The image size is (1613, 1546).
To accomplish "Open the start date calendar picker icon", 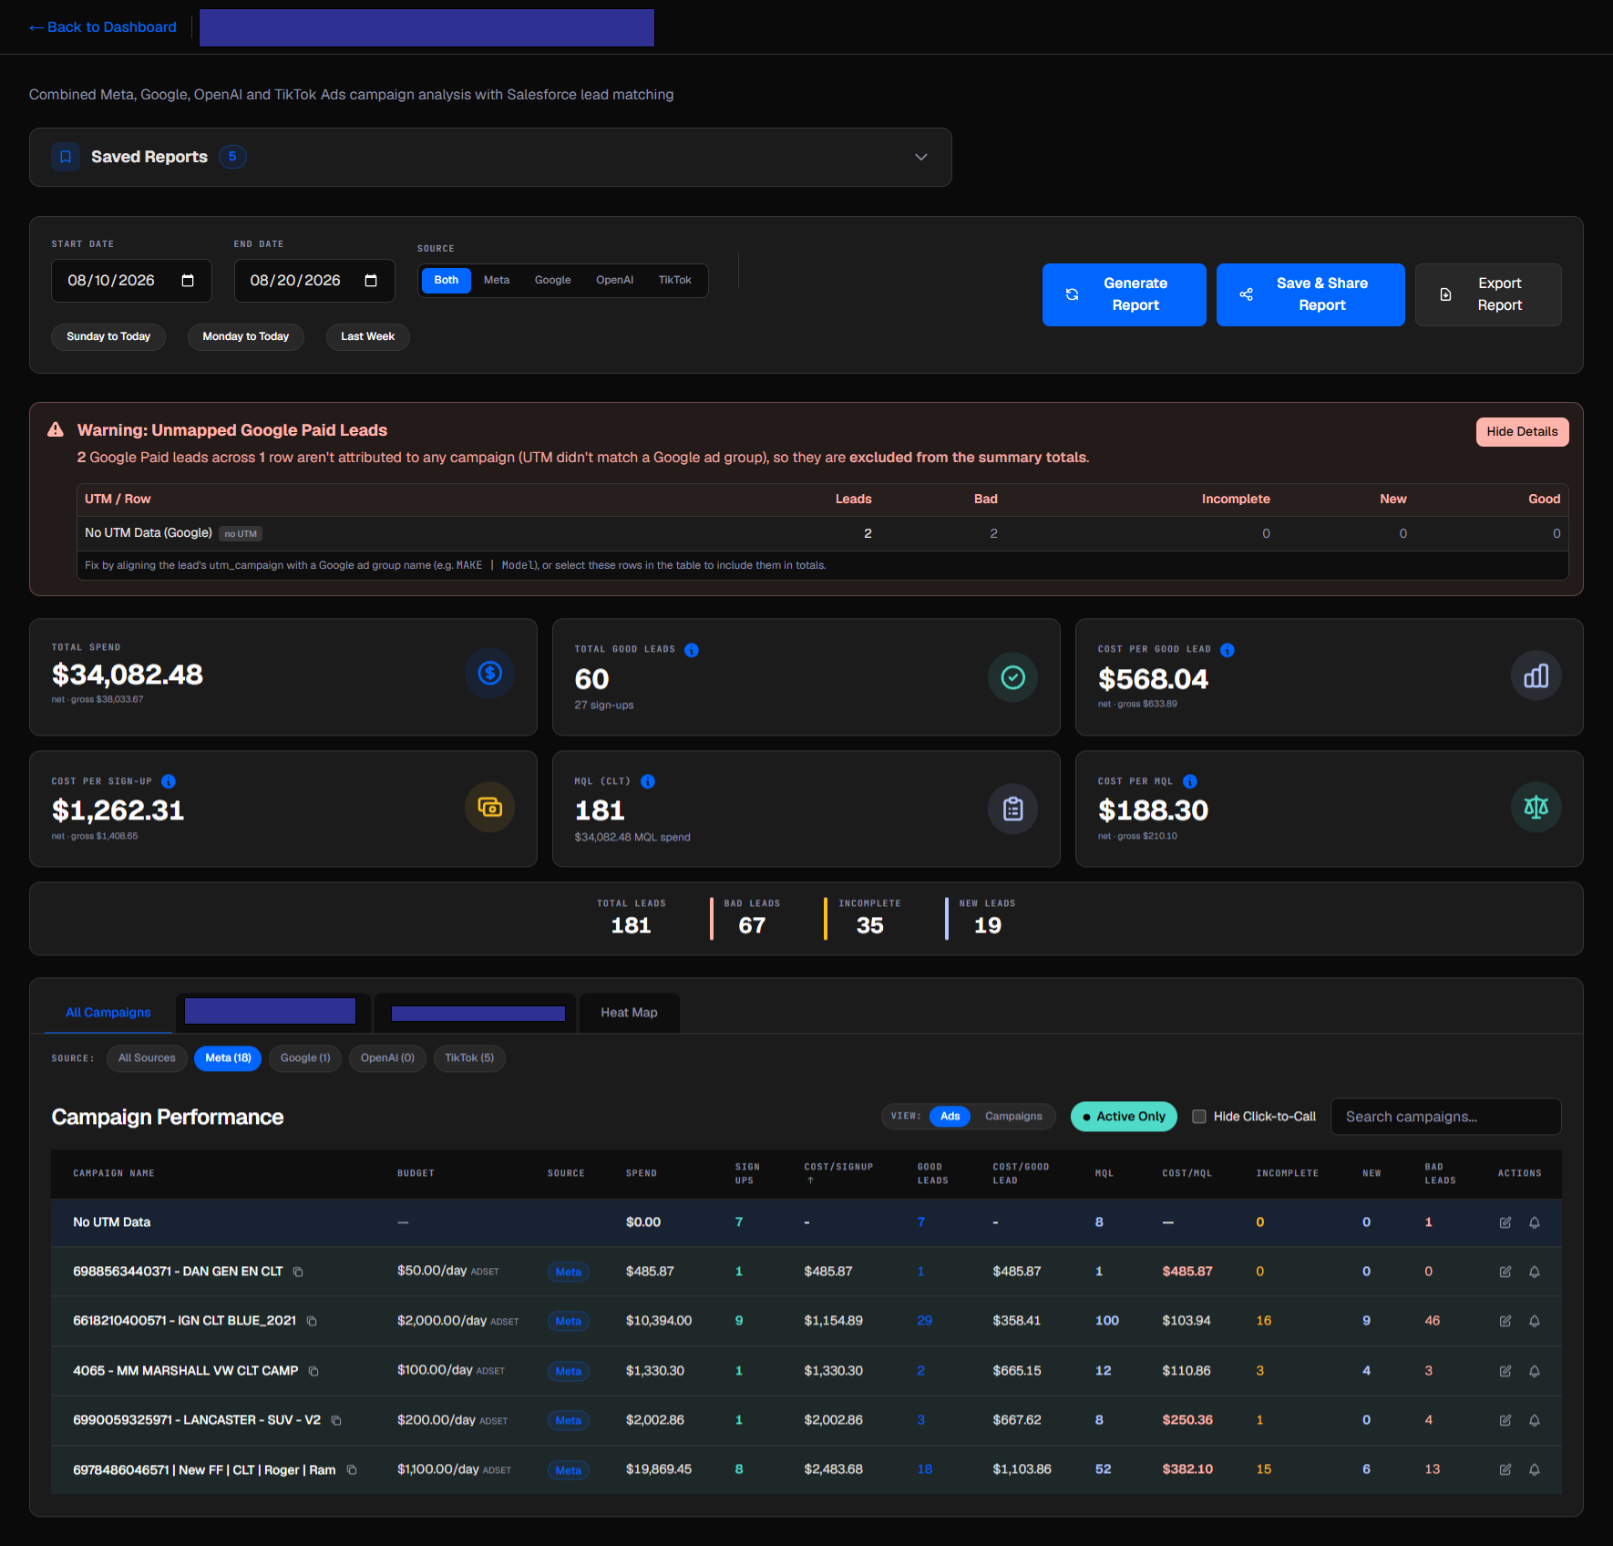I will [x=188, y=281].
